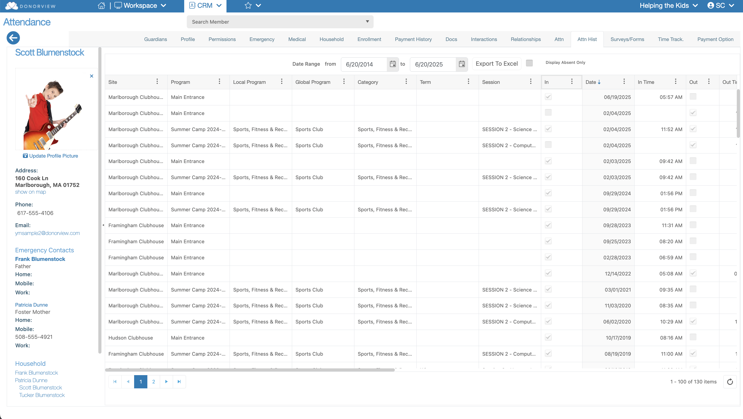Go to last page of grid

[x=179, y=381]
